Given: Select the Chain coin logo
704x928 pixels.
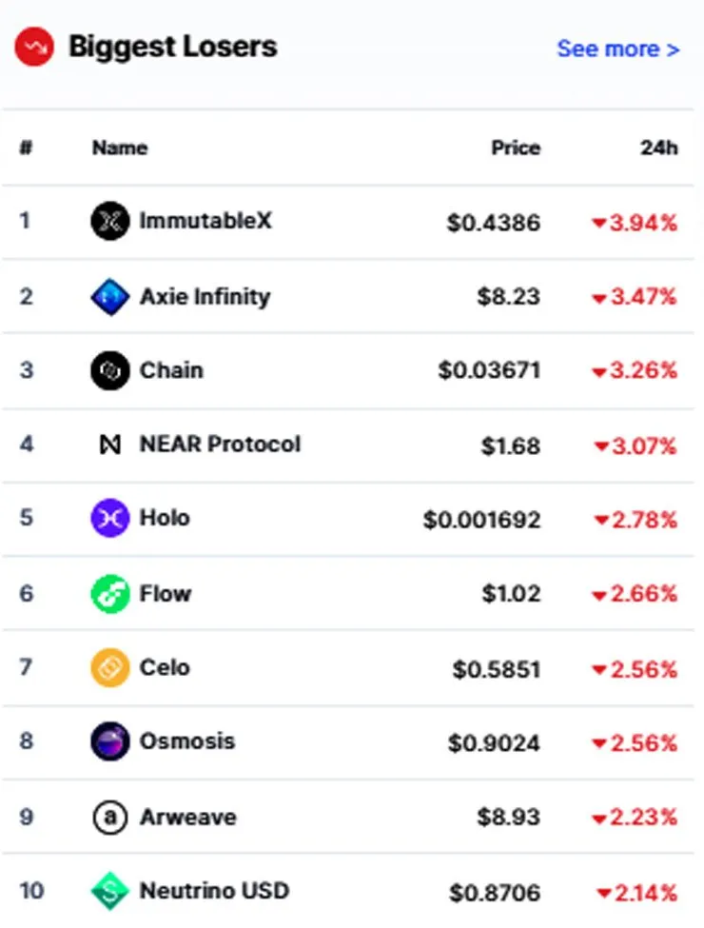Looking at the screenshot, I should [x=110, y=370].
